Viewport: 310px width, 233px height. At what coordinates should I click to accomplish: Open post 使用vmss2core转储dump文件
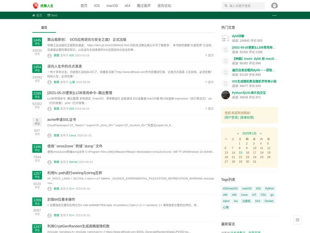tap(75, 146)
